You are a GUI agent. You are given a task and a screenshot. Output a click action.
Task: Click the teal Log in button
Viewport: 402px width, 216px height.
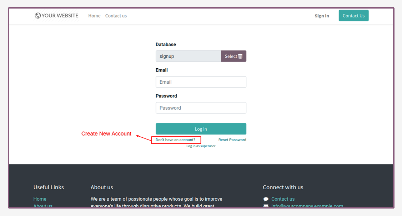(x=201, y=129)
